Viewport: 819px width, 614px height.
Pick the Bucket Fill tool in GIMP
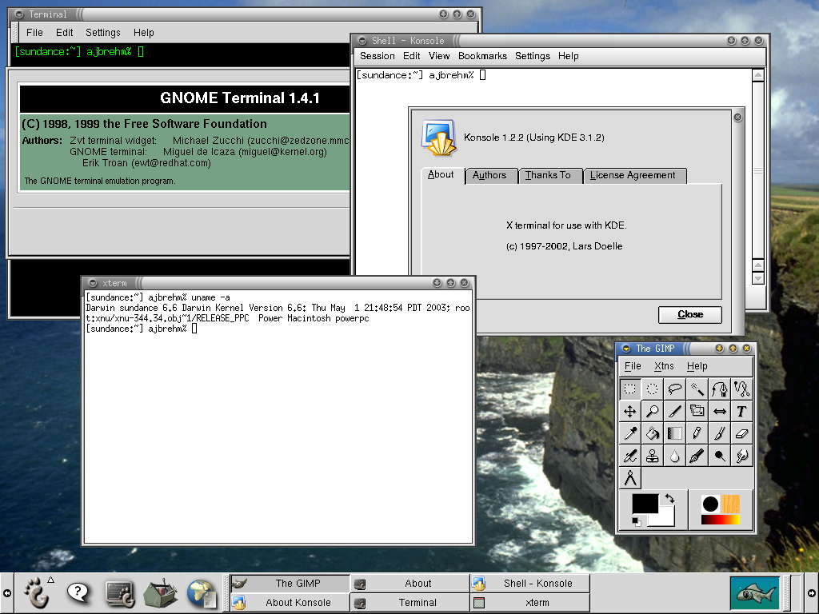tap(653, 433)
